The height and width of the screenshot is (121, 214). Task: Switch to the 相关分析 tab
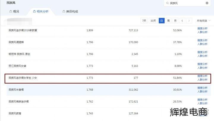point(41,12)
